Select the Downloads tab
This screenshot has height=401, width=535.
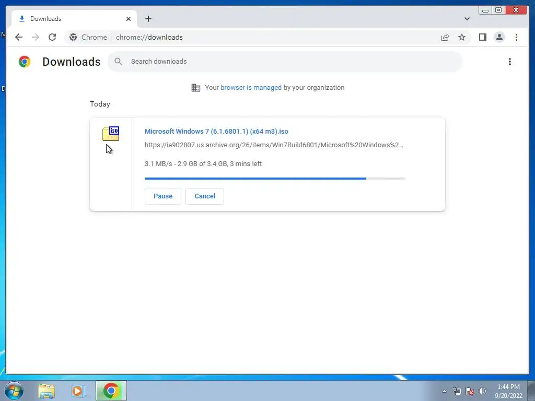(74, 19)
